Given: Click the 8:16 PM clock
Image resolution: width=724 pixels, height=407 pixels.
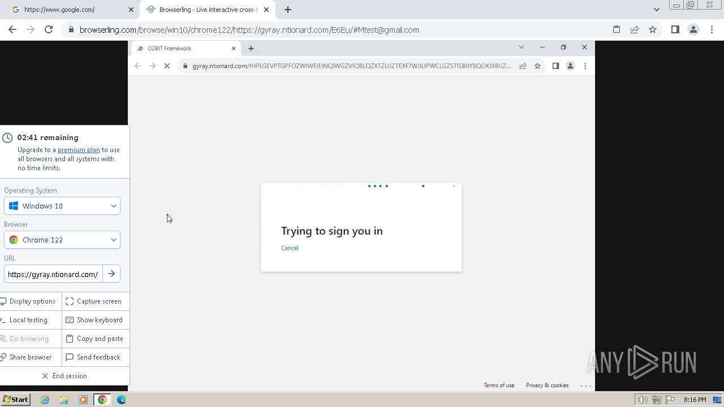Looking at the screenshot, I should tap(695, 400).
